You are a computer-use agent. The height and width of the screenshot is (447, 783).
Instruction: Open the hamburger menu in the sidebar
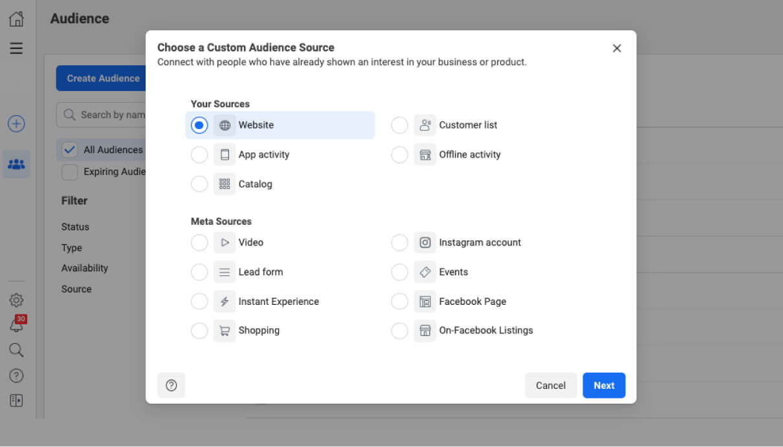coord(16,48)
